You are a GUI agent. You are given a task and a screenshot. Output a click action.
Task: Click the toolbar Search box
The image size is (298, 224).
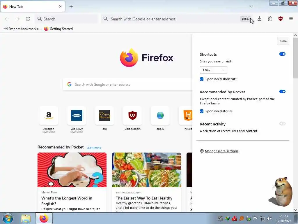click(67, 19)
